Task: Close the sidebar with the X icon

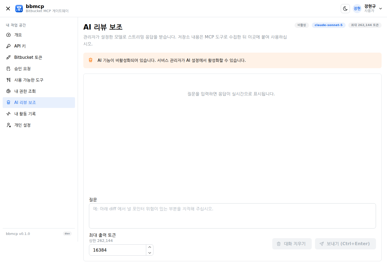Action: (x=8, y=9)
